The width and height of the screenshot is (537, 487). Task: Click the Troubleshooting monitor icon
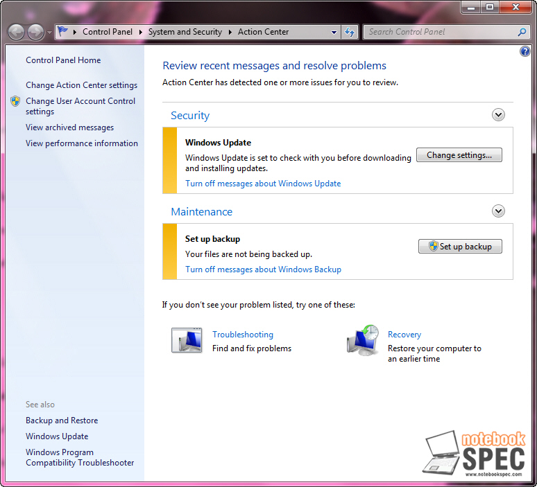187,340
